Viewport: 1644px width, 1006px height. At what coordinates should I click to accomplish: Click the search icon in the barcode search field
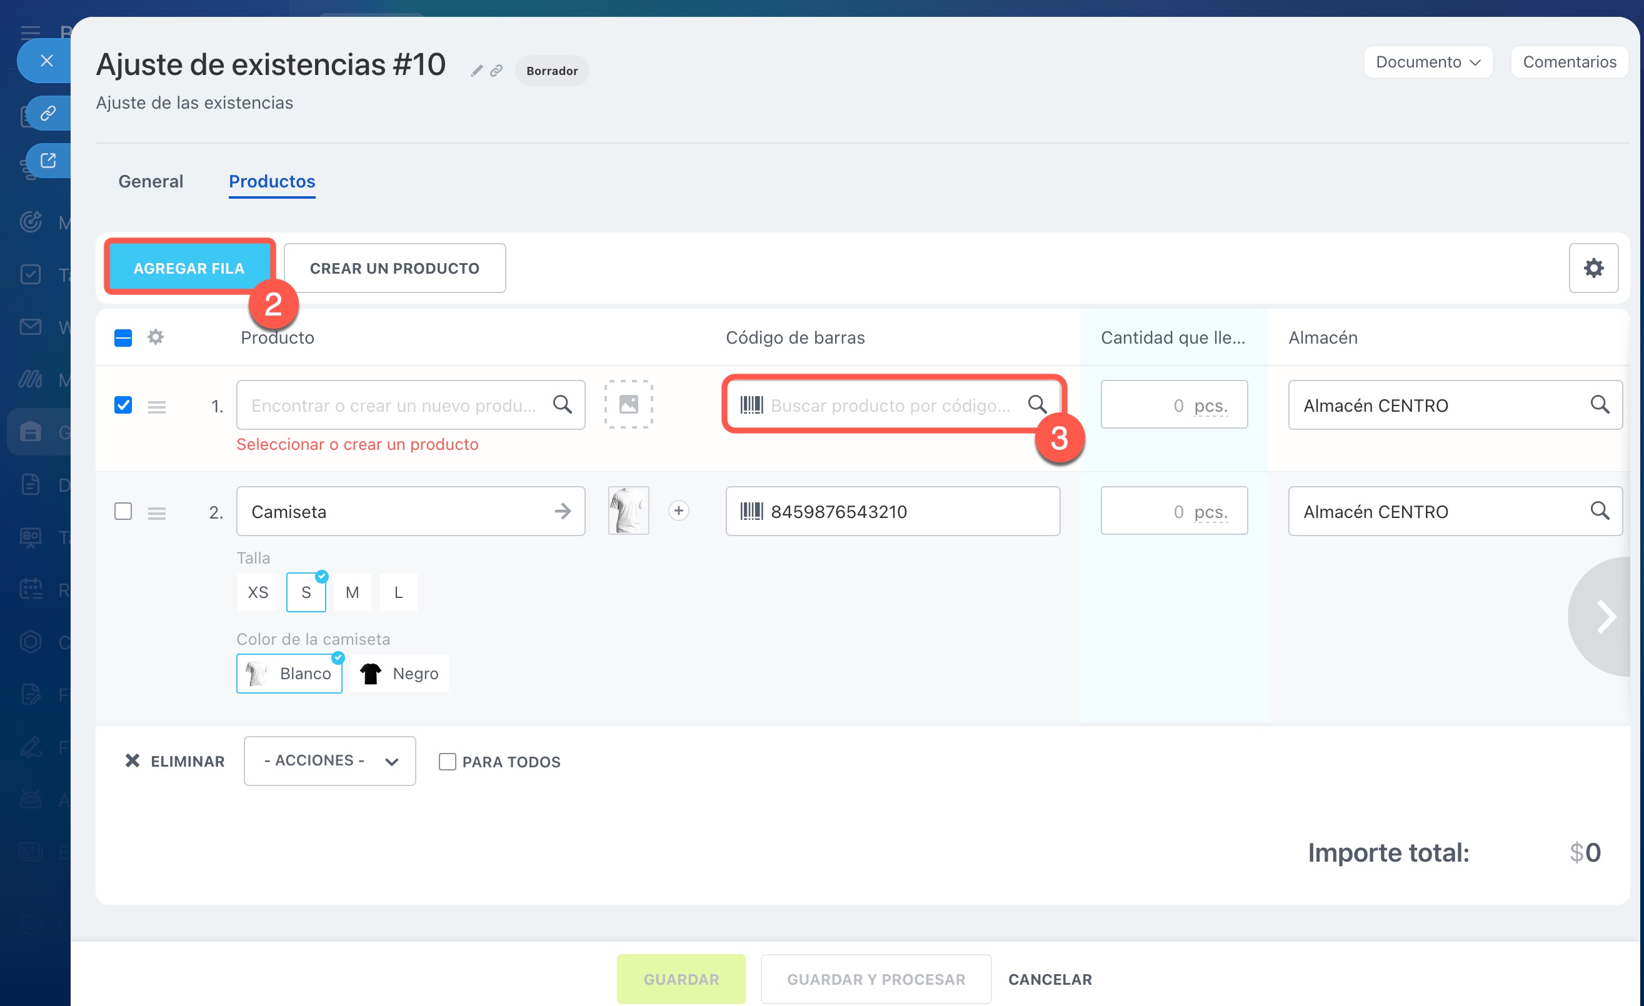point(1037,404)
